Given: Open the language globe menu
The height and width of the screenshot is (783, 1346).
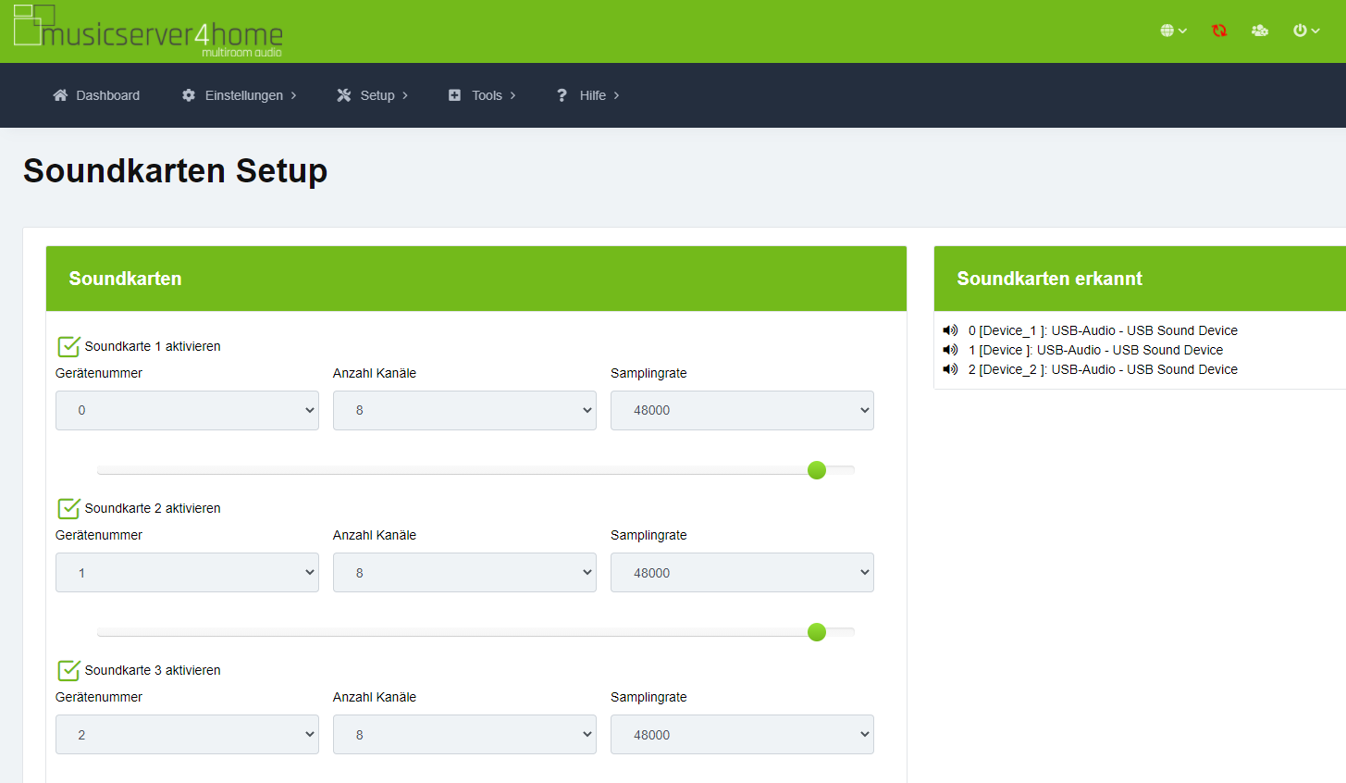Looking at the screenshot, I should [x=1173, y=31].
